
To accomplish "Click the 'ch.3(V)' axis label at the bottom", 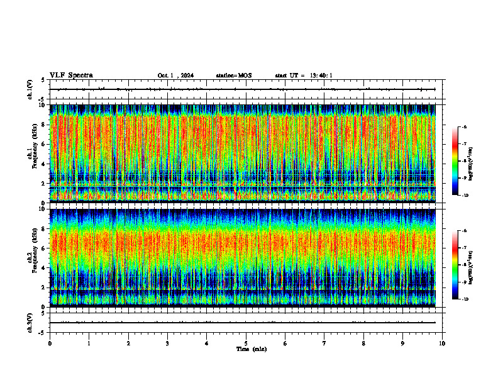I will pyautogui.click(x=30, y=323).
